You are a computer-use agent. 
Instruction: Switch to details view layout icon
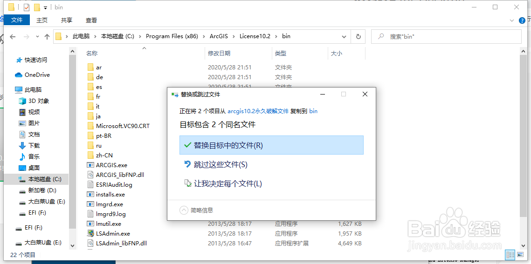point(510,255)
